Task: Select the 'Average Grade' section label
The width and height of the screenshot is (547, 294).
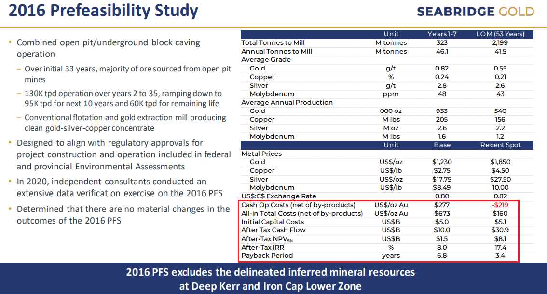Action: pyautogui.click(x=266, y=60)
